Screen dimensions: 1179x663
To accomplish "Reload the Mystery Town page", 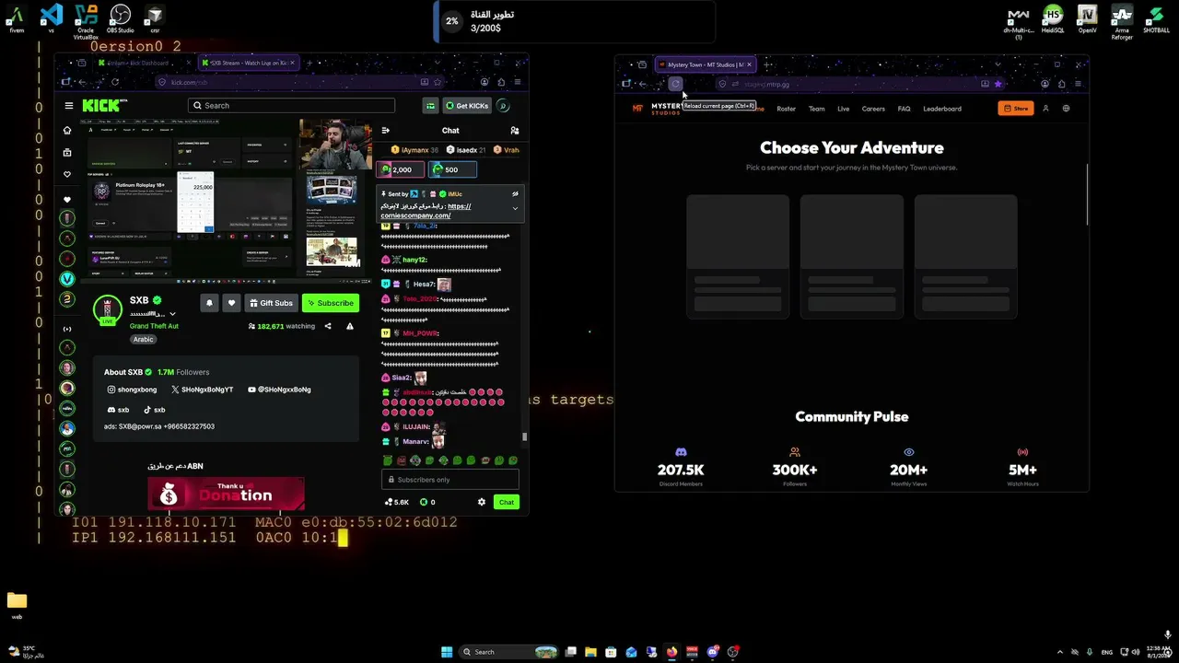I will coord(675,84).
